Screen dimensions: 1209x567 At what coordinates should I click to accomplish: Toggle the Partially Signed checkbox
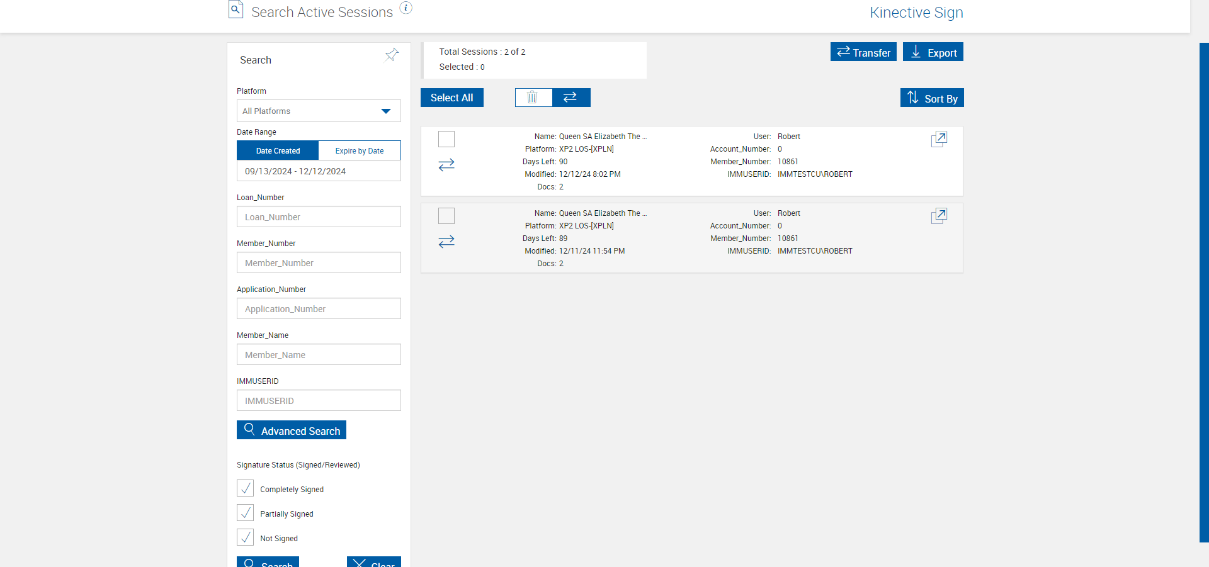pyautogui.click(x=246, y=513)
